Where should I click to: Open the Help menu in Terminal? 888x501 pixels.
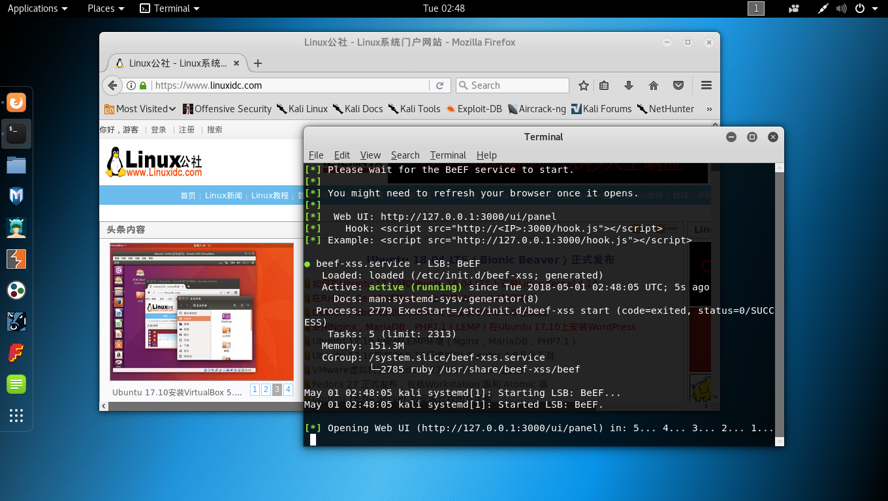[486, 155]
